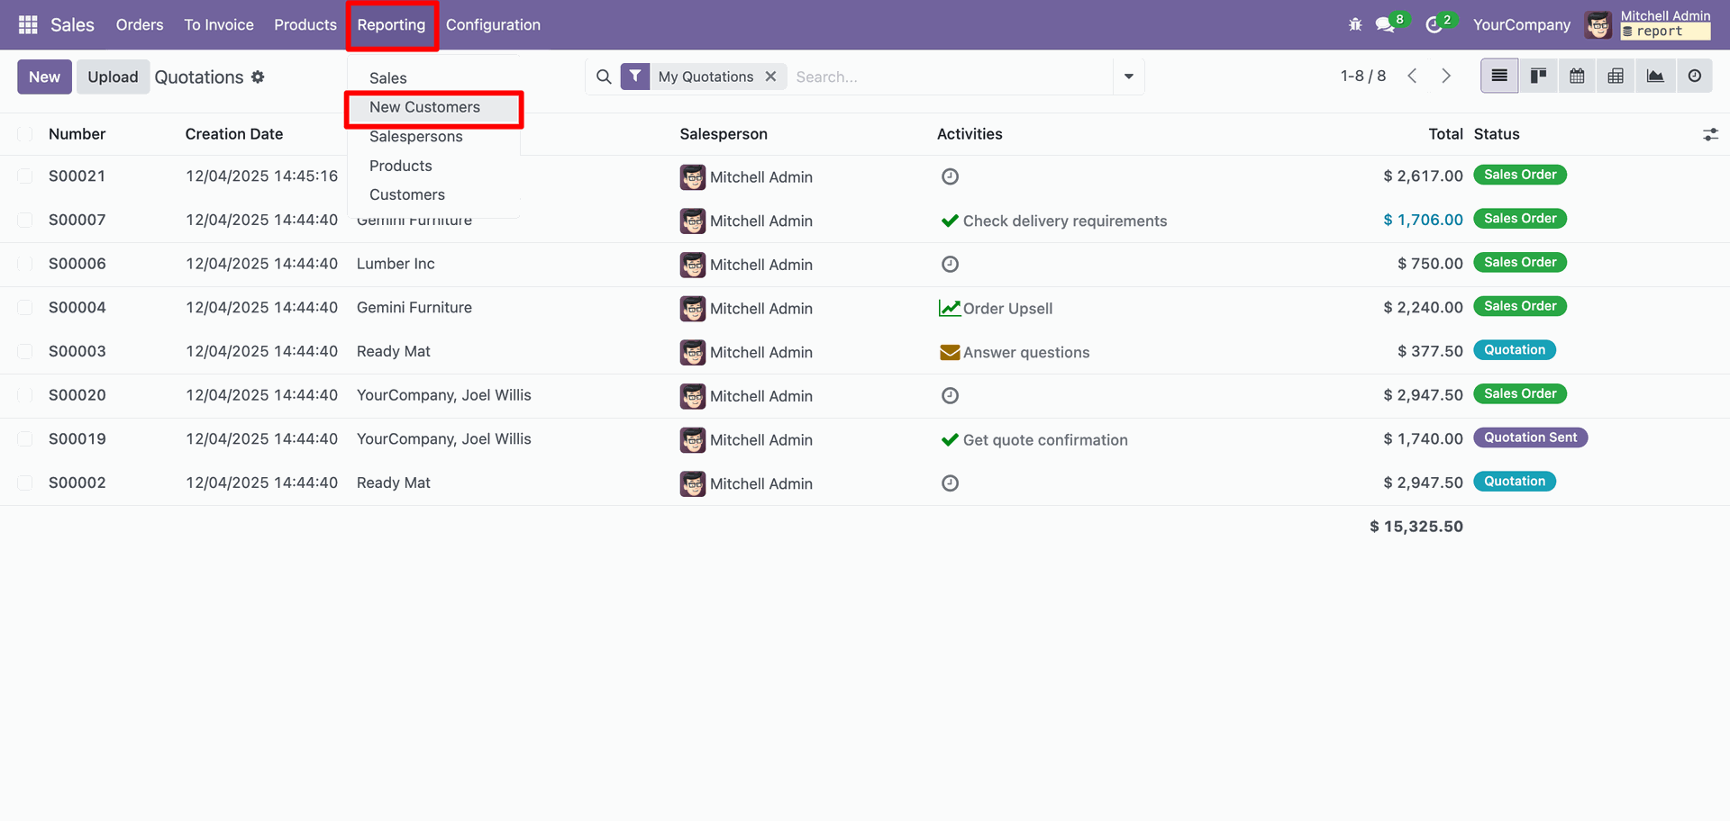Click the New quotation button

[x=44, y=77]
